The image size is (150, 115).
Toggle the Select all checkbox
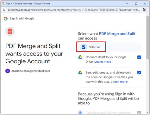pos(84,47)
